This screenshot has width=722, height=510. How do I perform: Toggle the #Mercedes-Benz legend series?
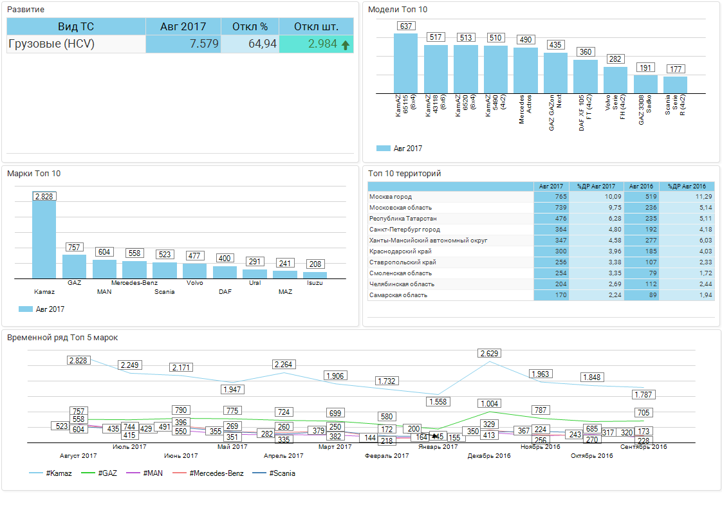click(x=208, y=473)
